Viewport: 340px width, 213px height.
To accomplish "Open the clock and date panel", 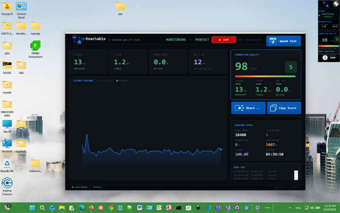I will [330, 208].
